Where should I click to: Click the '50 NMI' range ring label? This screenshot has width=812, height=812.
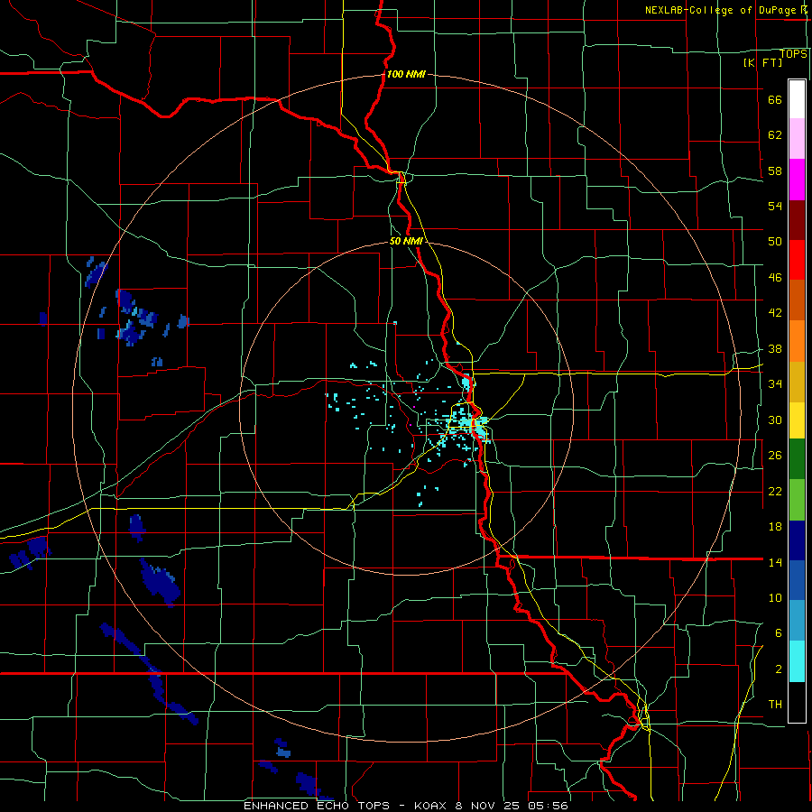tap(406, 241)
